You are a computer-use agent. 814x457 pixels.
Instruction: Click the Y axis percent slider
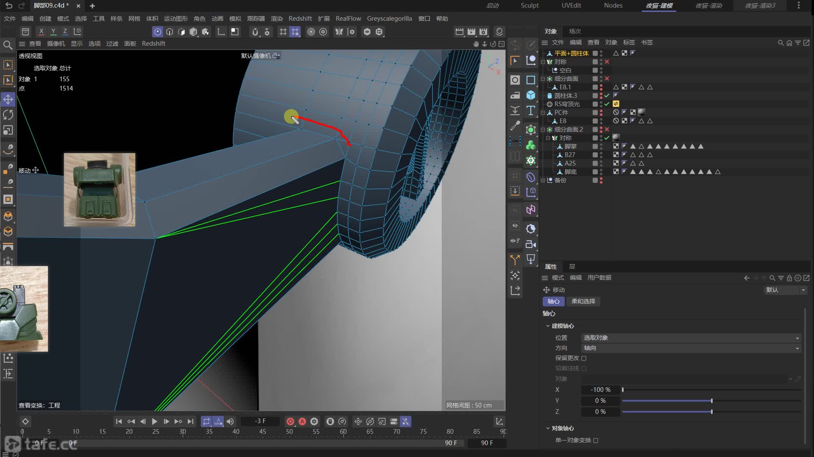(711, 401)
